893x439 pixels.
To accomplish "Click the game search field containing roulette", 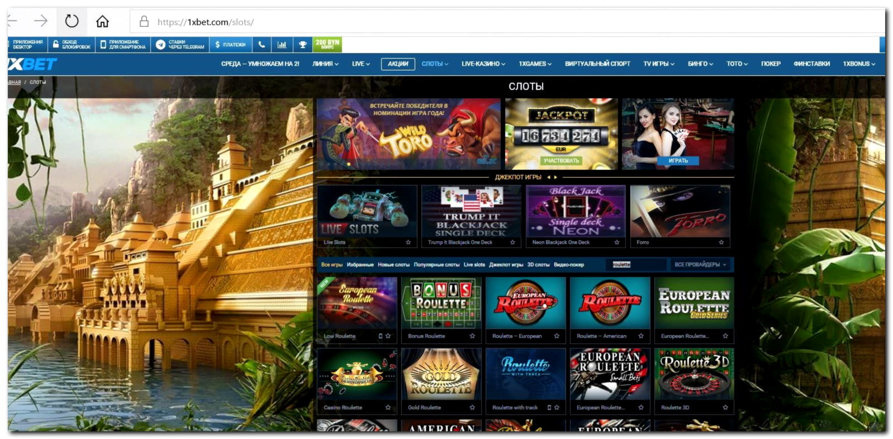I will [x=636, y=265].
